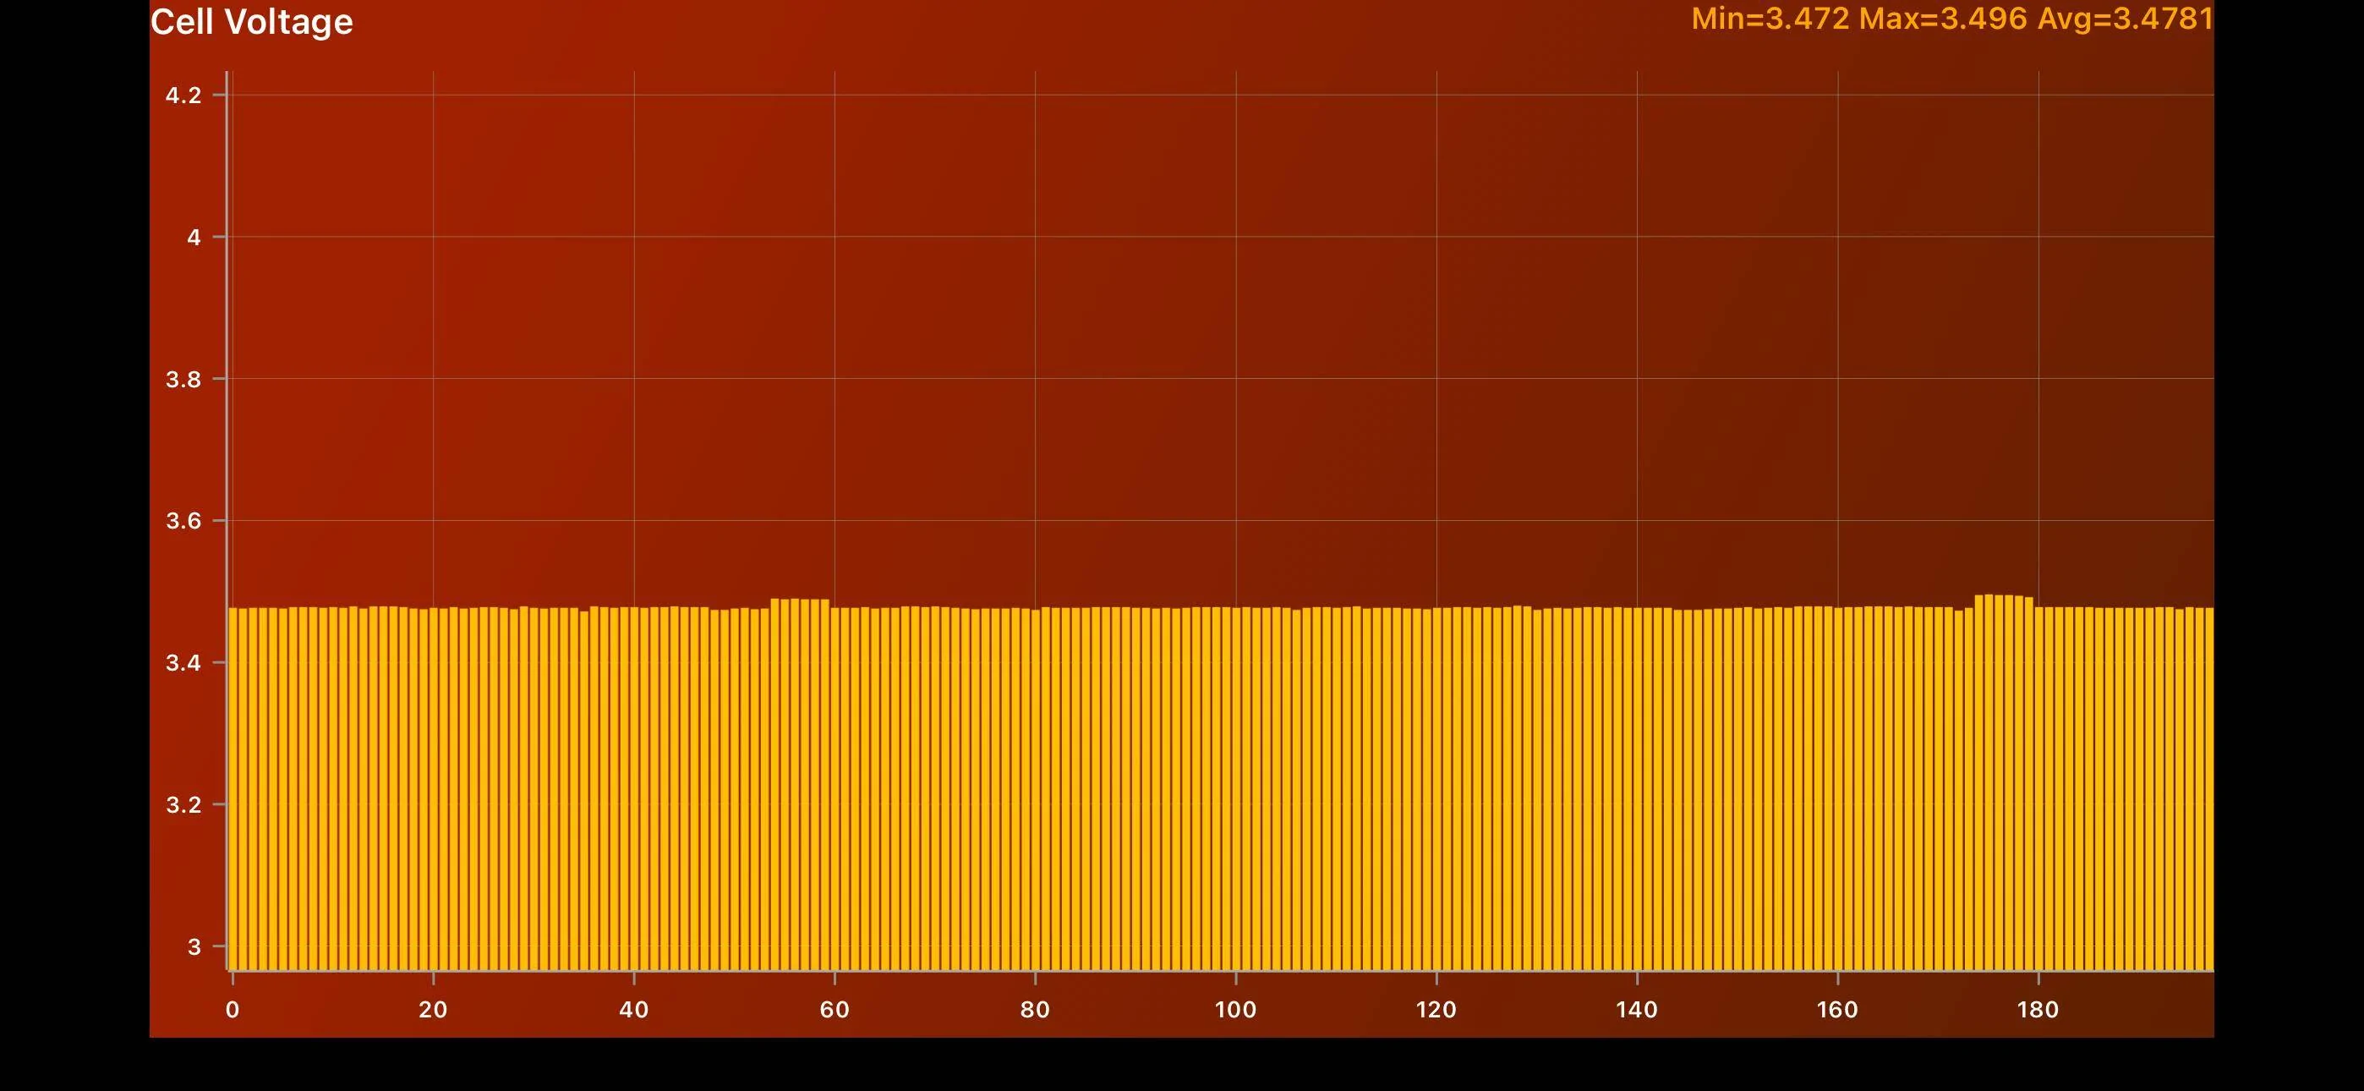Click the 100 x-axis label
This screenshot has height=1091, width=2364.
[x=1235, y=1010]
